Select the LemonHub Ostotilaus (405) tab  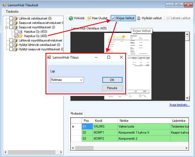pyautogui.click(x=89, y=28)
